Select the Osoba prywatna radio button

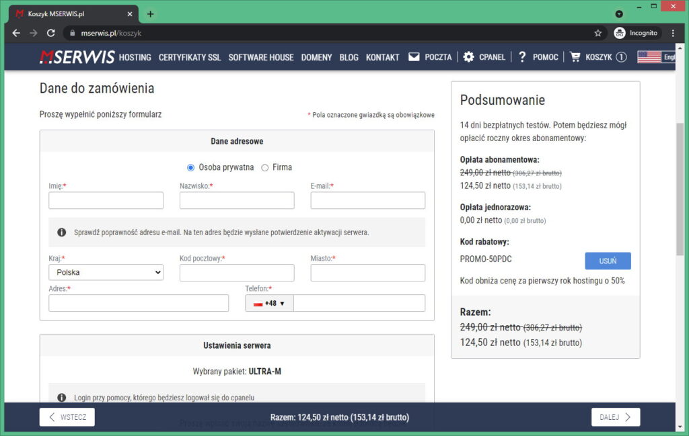pos(190,167)
